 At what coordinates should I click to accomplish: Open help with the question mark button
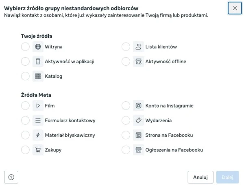tap(11, 177)
